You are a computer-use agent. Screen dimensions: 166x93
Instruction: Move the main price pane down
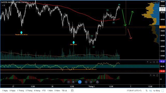pos(154,2)
